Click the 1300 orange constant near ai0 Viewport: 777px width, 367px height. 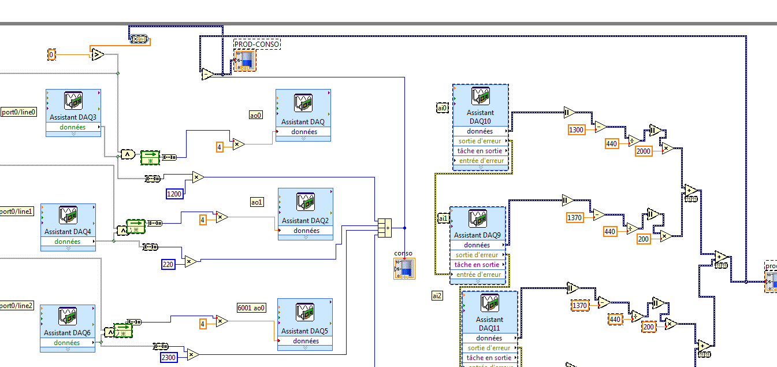577,130
